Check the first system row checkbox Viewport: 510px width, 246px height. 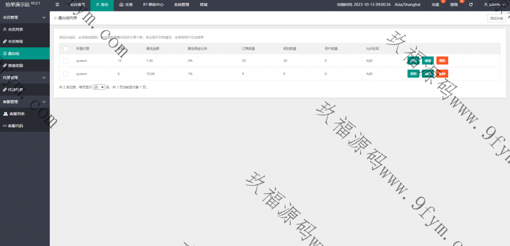[x=66, y=61]
